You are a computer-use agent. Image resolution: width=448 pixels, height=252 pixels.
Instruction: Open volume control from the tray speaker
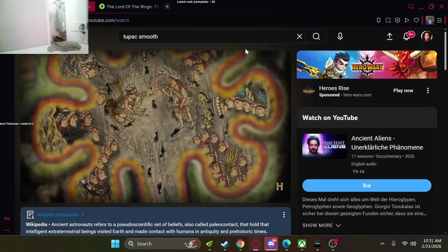pos(413,244)
